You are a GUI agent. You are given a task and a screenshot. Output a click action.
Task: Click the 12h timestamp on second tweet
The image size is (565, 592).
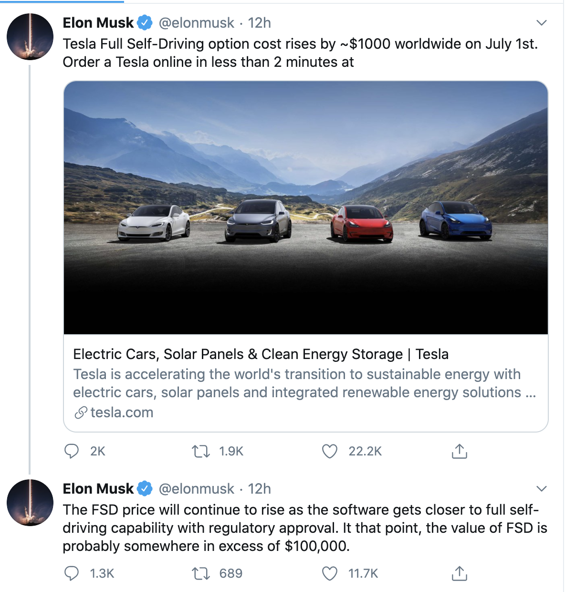pyautogui.click(x=259, y=489)
